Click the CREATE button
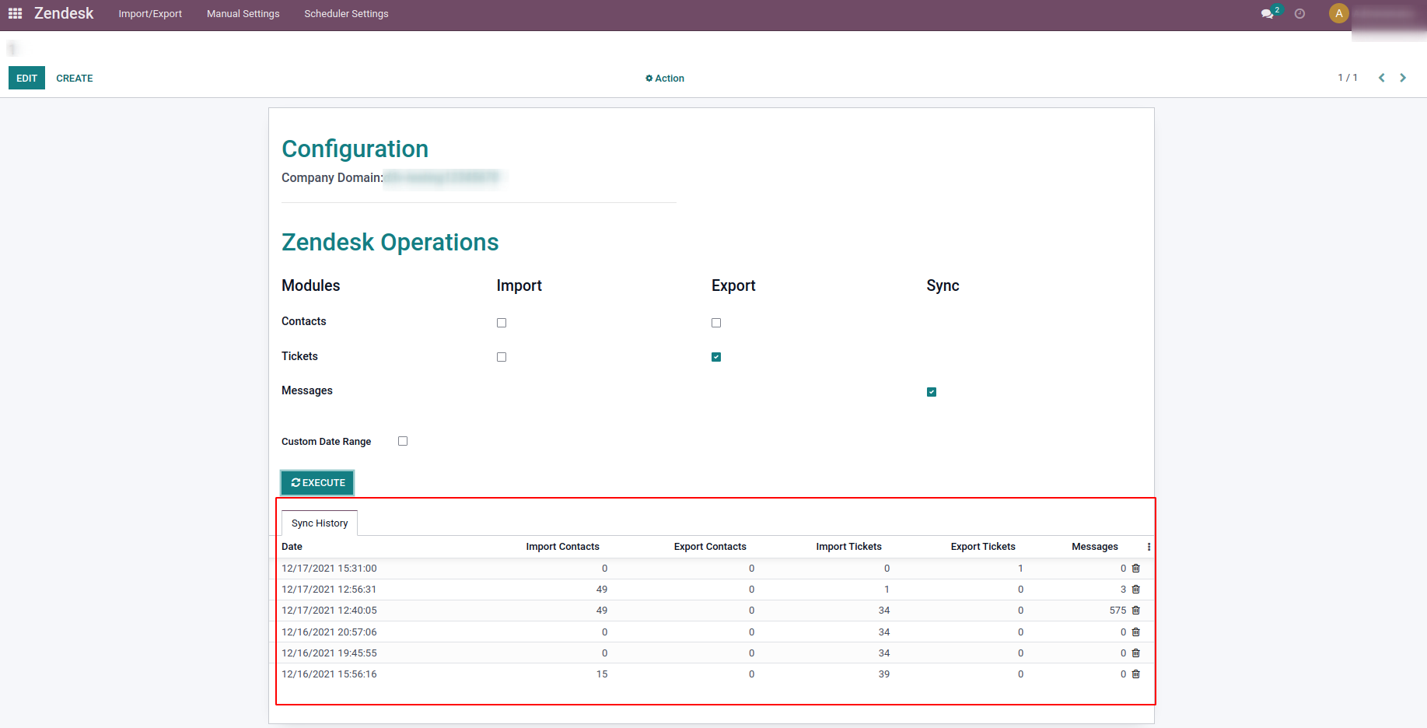Screen dimensions: 1427x728 (75, 79)
